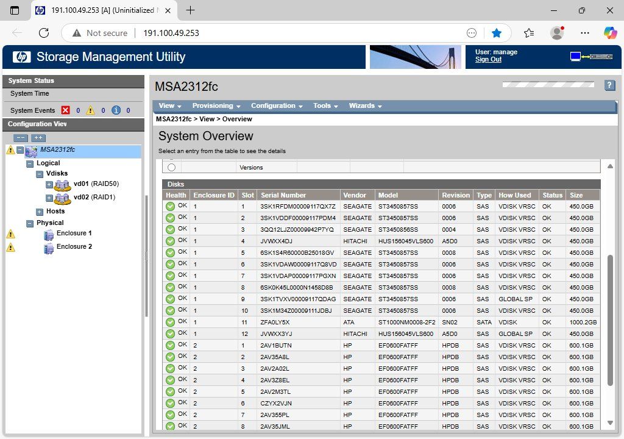Viewport: 624px width, 439px height.
Task: Click the browser profile avatar icon
Action: (557, 33)
